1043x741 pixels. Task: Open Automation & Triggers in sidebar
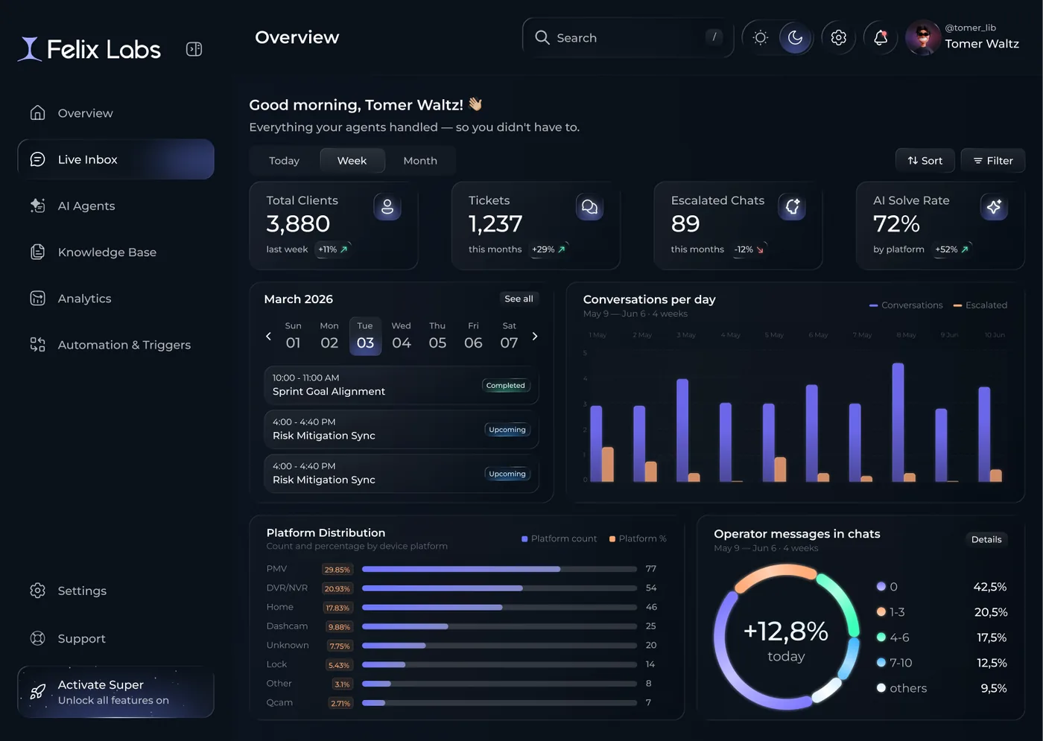(x=115, y=345)
